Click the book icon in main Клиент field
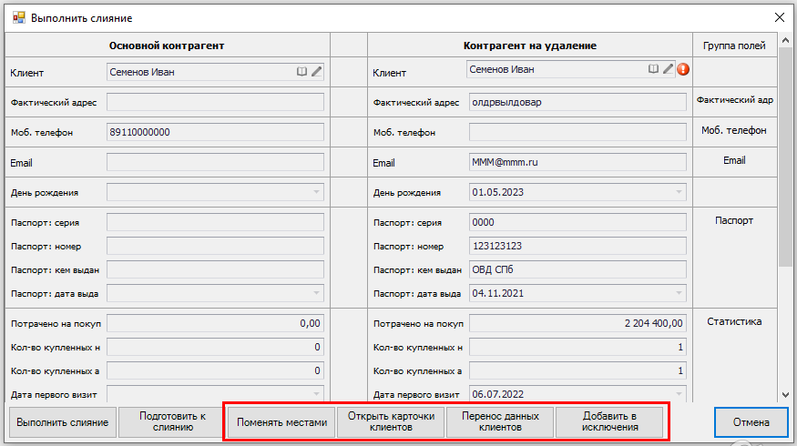This screenshot has height=446, width=797. (x=301, y=71)
